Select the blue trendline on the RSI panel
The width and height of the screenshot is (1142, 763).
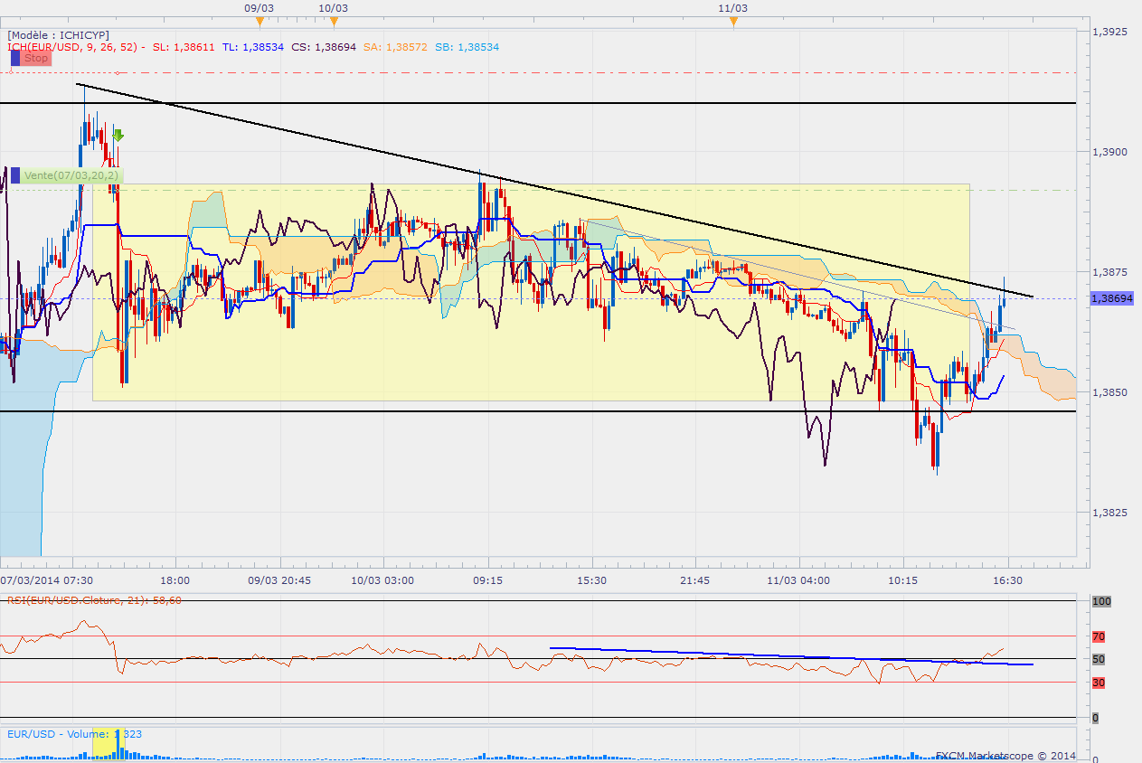pos(791,656)
